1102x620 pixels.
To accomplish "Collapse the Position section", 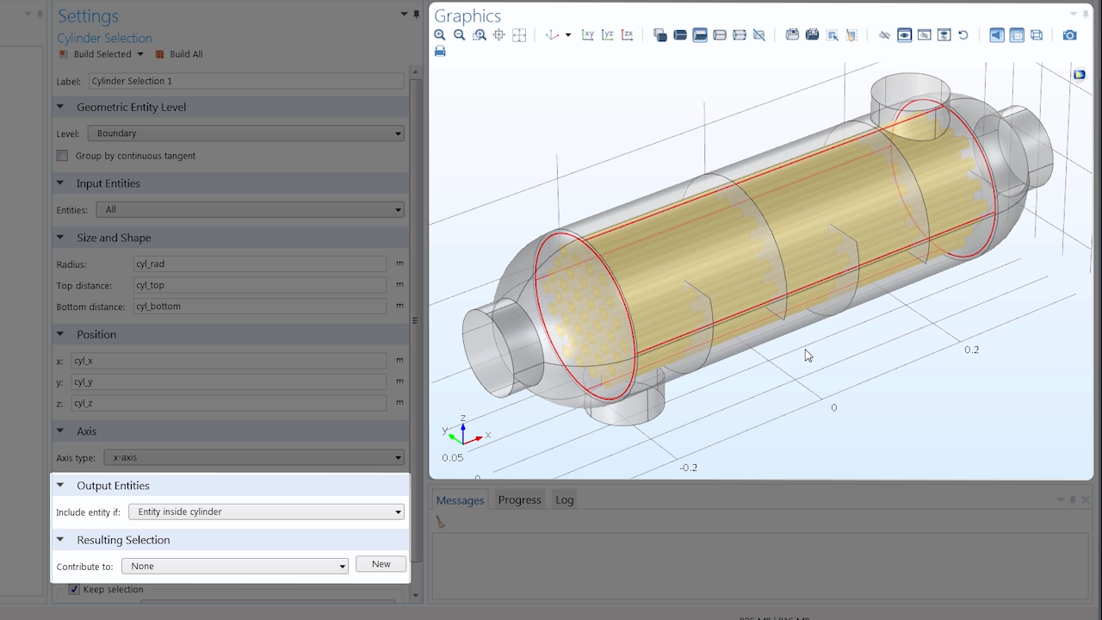I will [60, 334].
